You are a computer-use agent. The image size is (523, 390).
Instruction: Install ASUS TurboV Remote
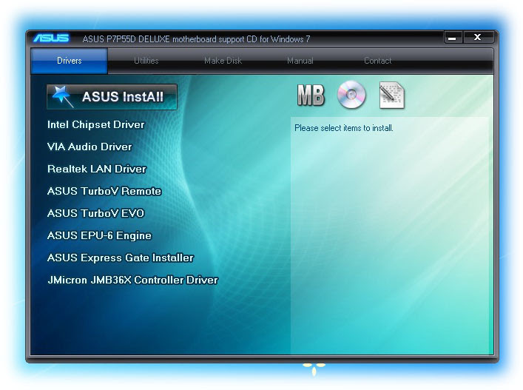click(104, 191)
